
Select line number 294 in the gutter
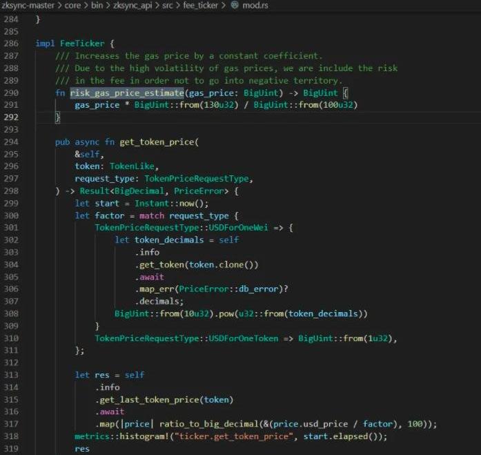point(11,142)
